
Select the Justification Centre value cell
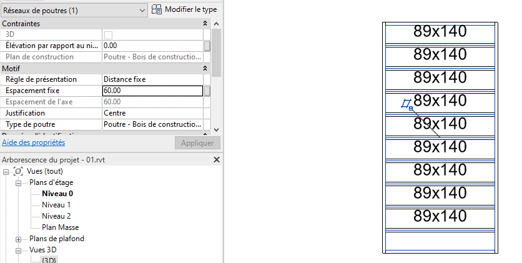point(152,113)
